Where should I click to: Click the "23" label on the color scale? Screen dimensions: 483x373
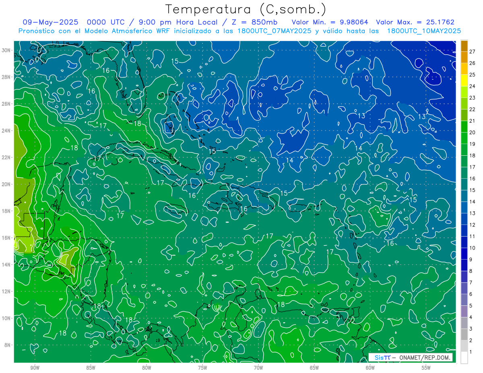click(472, 98)
